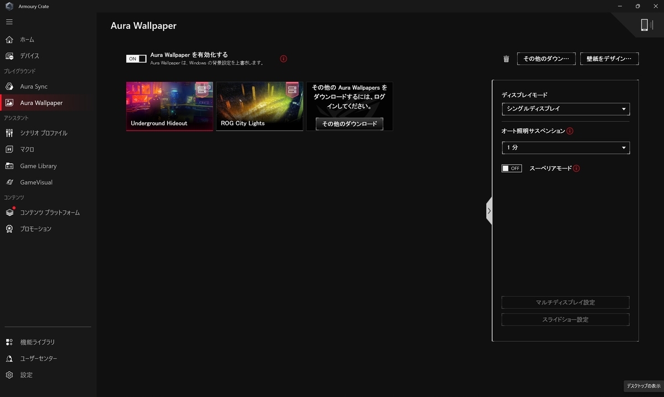
Task: Click the Aura Wallpaper picture icon
Action: click(9, 103)
